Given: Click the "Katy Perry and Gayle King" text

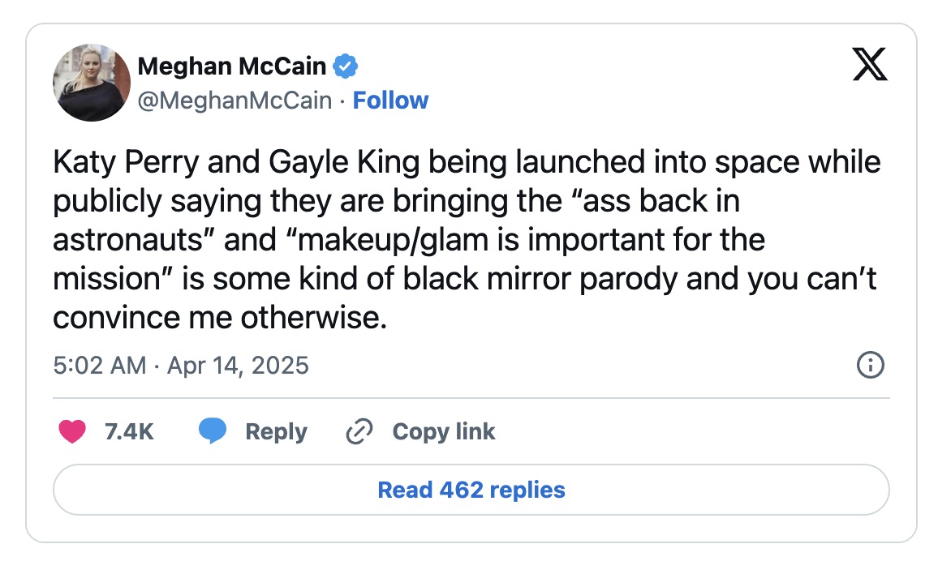Looking at the screenshot, I should pyautogui.click(x=237, y=162).
